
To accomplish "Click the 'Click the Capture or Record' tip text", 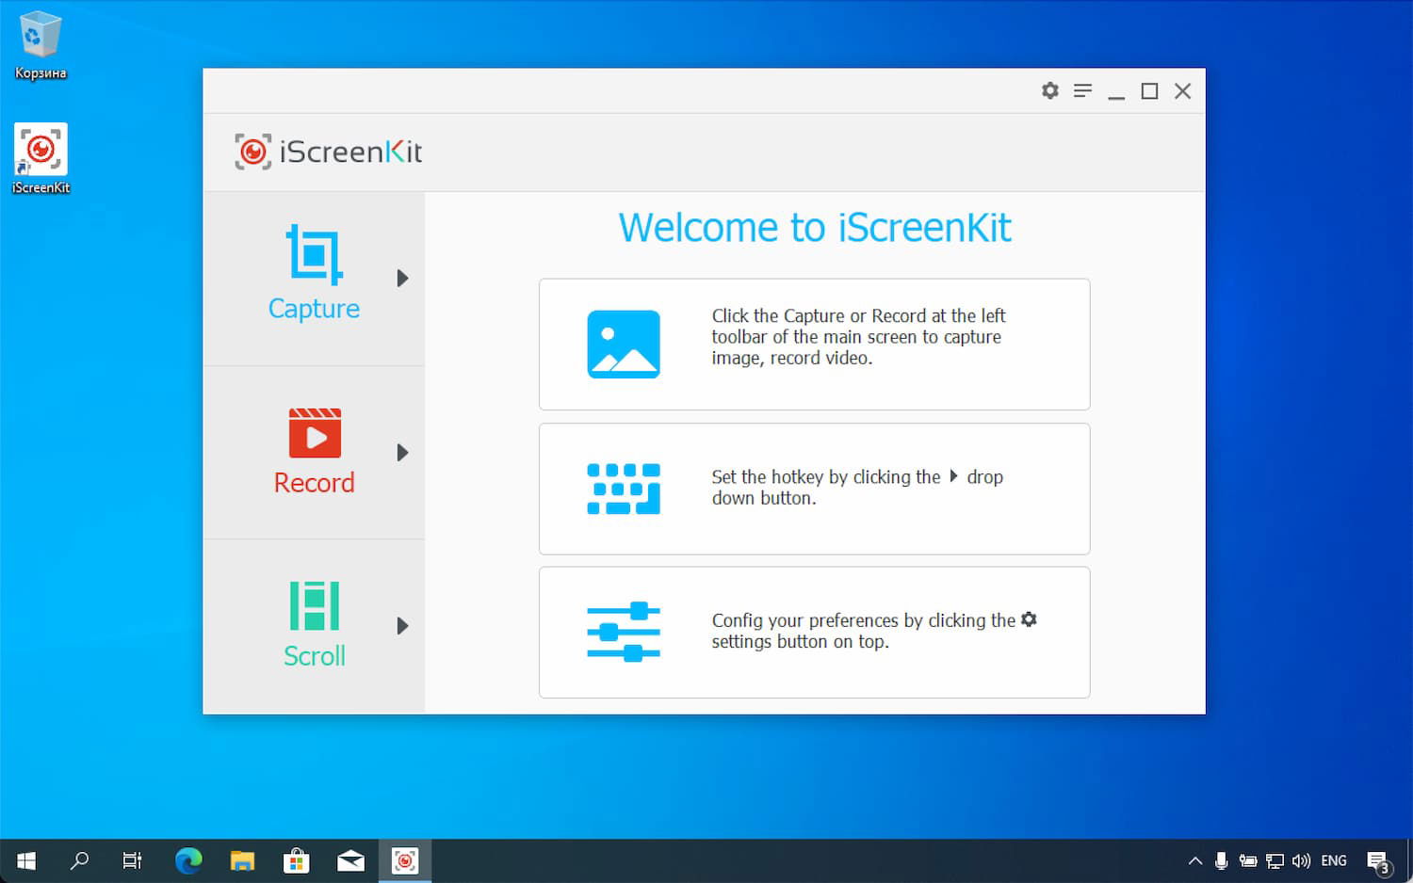I will (x=858, y=337).
